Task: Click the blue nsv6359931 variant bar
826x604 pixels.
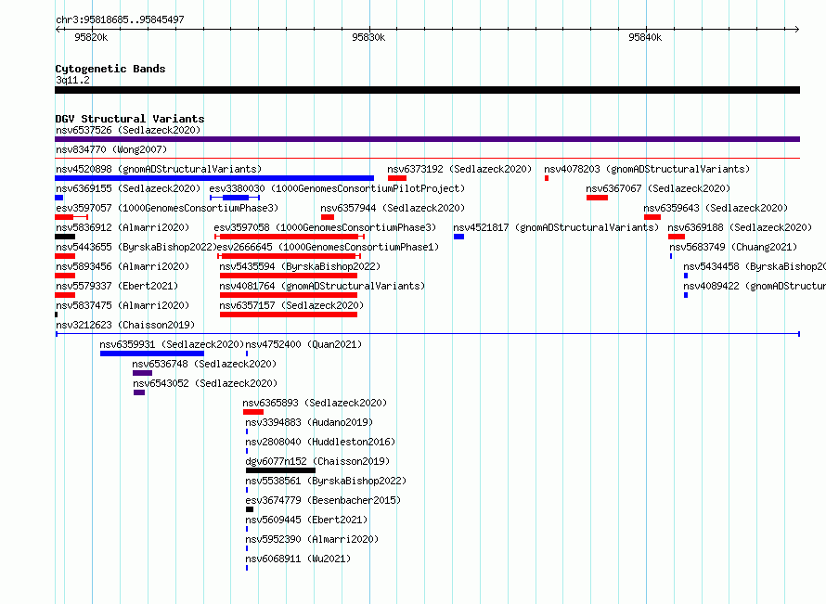Action: coord(152,353)
